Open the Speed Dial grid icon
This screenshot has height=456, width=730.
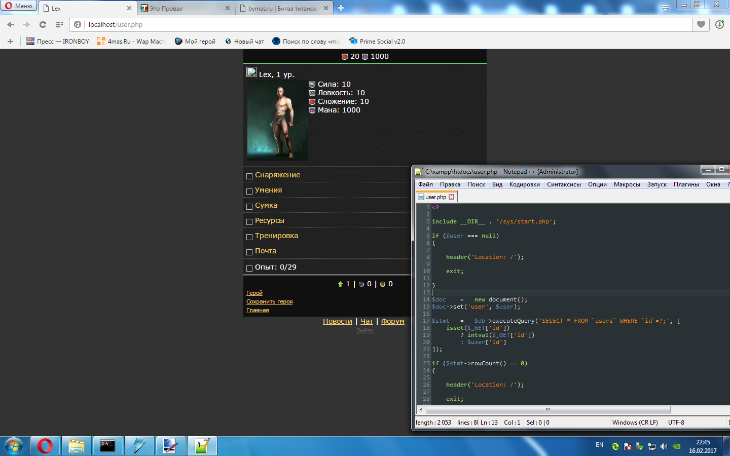point(59,24)
